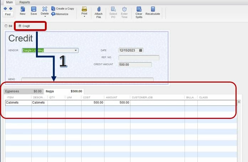This screenshot has width=248, height=162.
Task: Click the Delete X icon
Action: point(45,9)
